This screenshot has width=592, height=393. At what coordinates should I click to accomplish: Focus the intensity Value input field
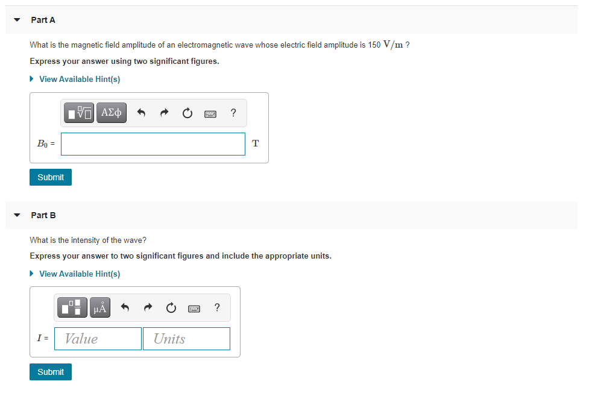click(98, 339)
